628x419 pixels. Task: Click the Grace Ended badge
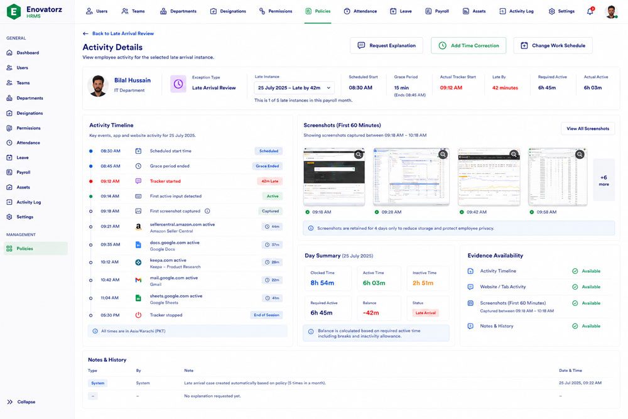(x=267, y=166)
